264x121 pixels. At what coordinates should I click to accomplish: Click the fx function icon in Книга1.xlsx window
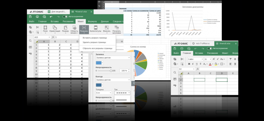coord(53,37)
